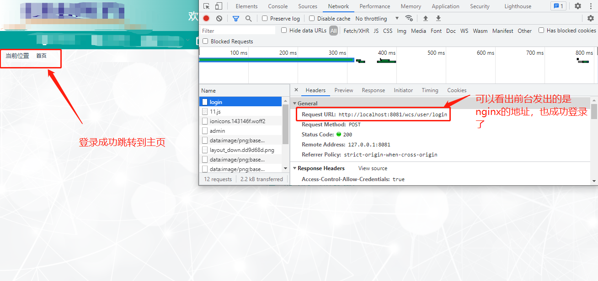
Task: Open Network panel settings gear
Action: 591,18
